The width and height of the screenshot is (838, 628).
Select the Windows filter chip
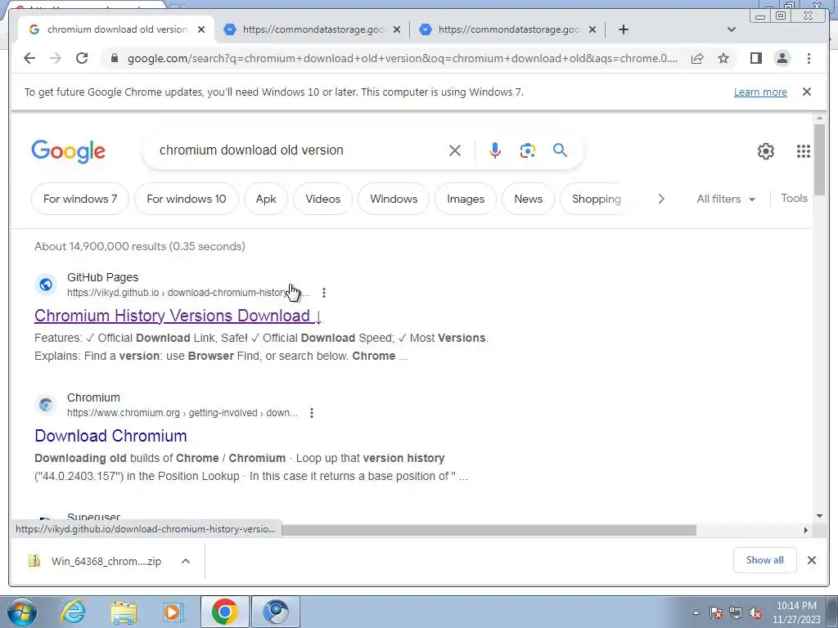(x=394, y=199)
